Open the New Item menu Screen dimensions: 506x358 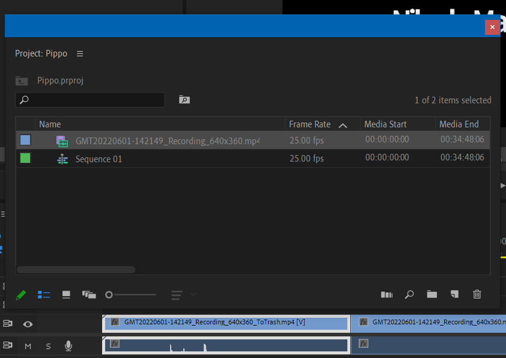pyautogui.click(x=454, y=294)
